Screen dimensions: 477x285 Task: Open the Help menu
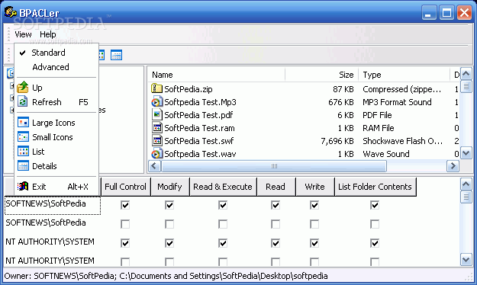pos(48,34)
